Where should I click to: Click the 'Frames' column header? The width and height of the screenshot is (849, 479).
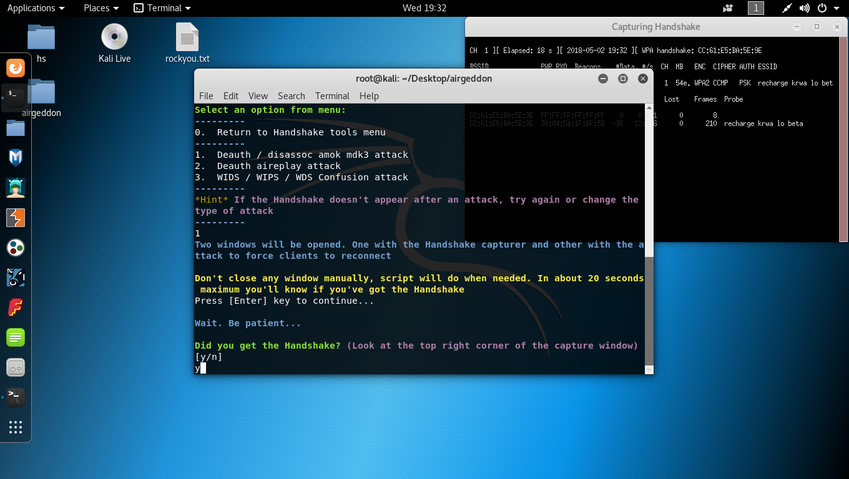coord(705,99)
